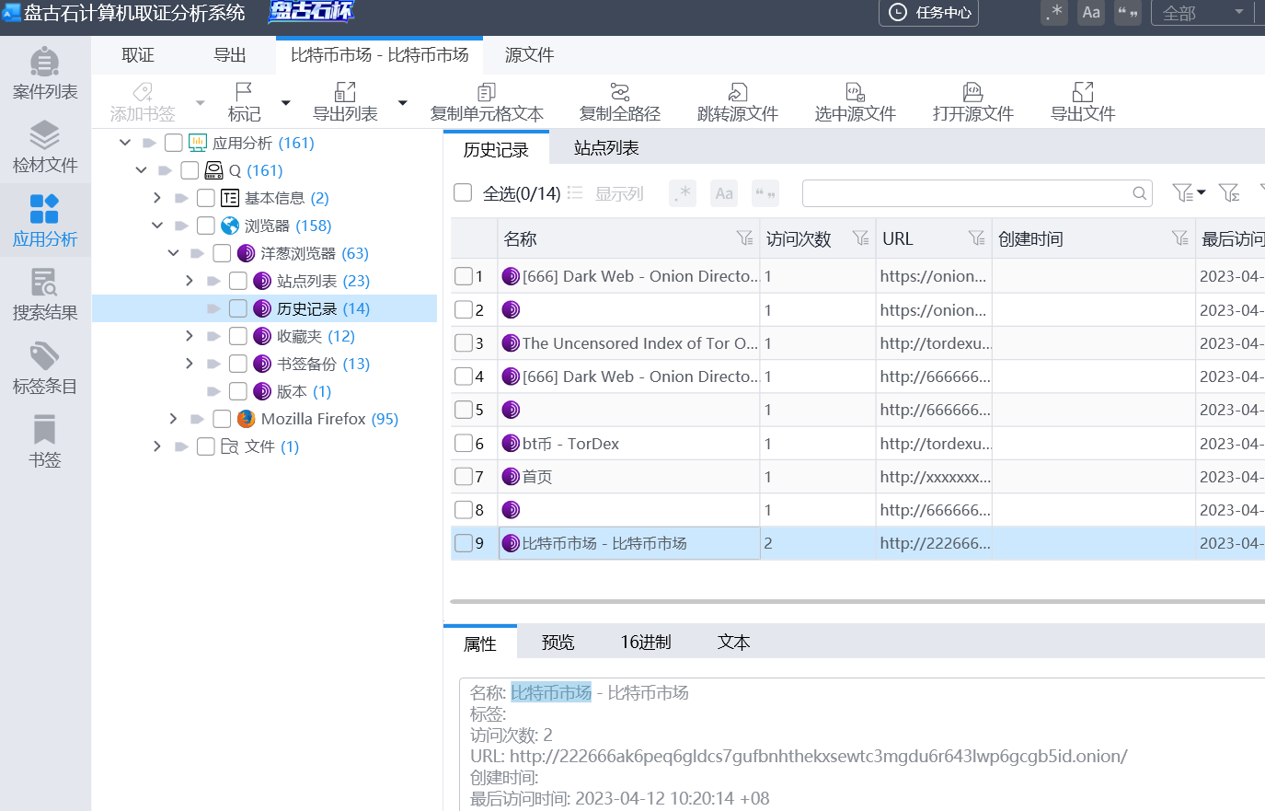The height and width of the screenshot is (811, 1265).
Task: Click the filter sum funnel icon
Action: tap(1229, 192)
